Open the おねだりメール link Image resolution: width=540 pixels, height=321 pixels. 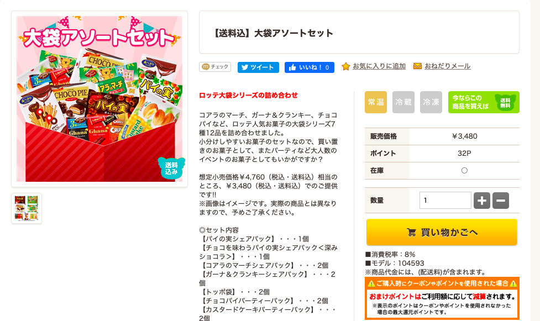click(x=447, y=66)
